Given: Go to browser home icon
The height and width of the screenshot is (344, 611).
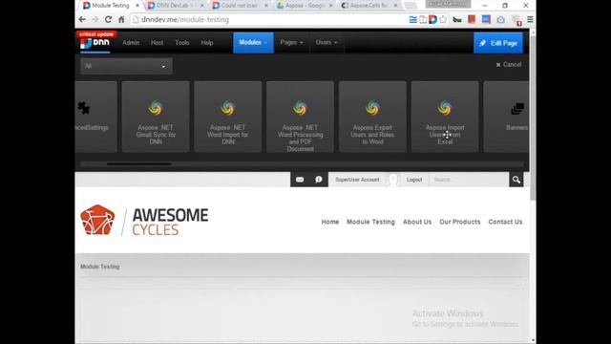Looking at the screenshot, I should click(121, 19).
